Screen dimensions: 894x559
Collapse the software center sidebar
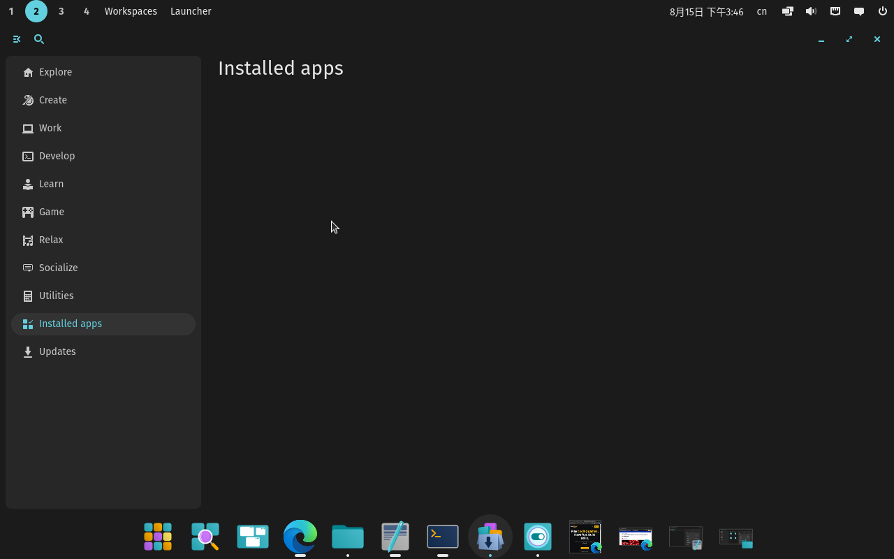[17, 39]
